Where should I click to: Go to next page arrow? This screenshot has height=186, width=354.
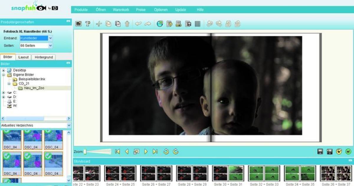(146, 151)
